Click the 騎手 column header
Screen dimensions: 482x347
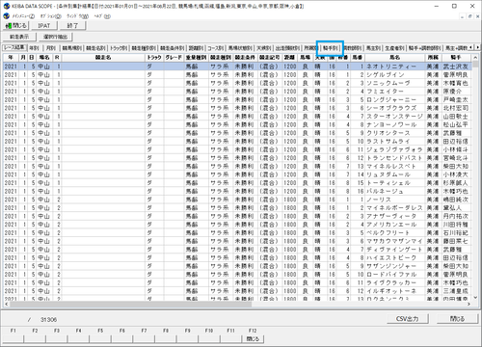(456, 58)
